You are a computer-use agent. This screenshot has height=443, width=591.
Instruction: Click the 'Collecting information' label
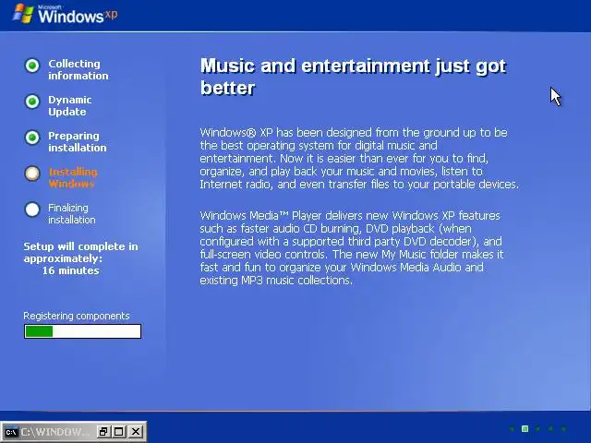pyautogui.click(x=78, y=70)
